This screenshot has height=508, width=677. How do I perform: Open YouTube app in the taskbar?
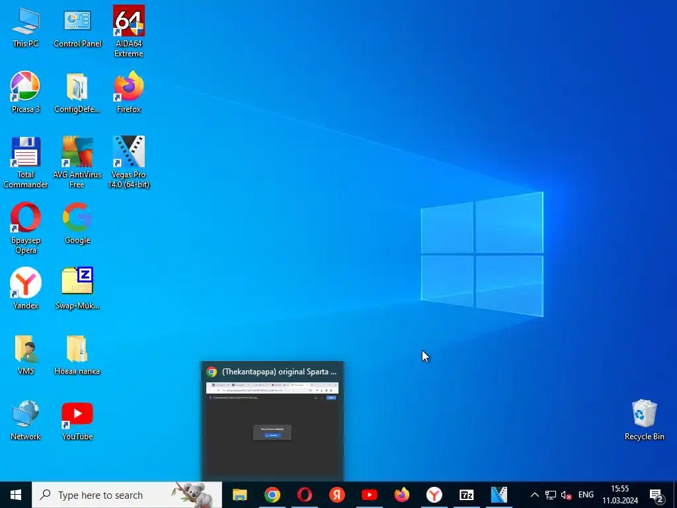(369, 495)
